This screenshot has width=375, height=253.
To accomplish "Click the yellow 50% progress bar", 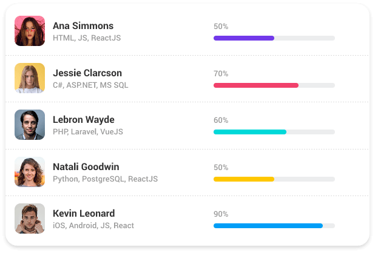I will 274,179.
